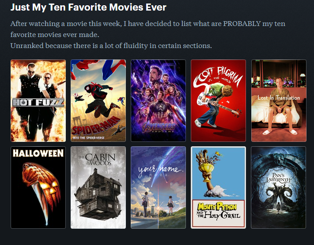Click the Scott Pilgrim guitar artwork
Viewport: 314px width, 245px height.
click(x=217, y=104)
